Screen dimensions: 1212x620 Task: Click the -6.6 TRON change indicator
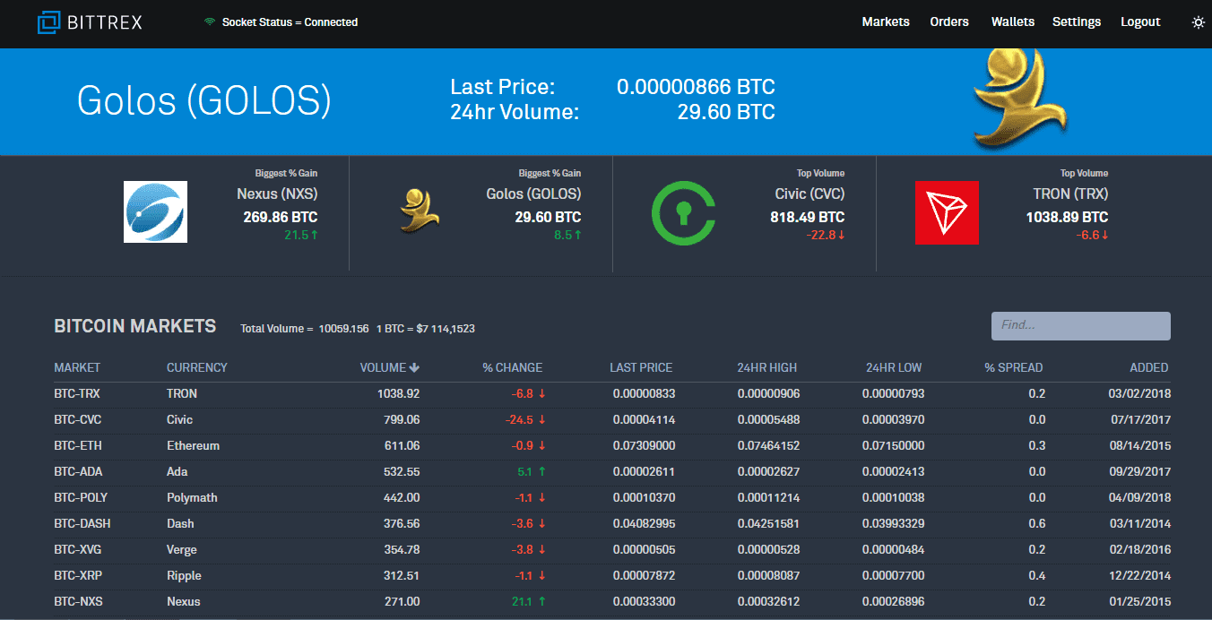click(x=1092, y=235)
